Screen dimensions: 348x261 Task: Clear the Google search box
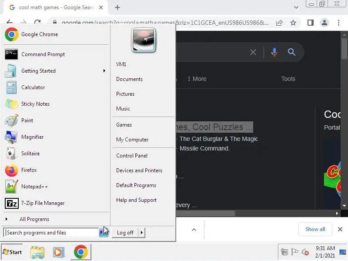click(253, 52)
